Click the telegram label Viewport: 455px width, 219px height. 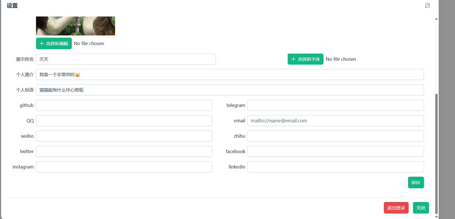pyautogui.click(x=236, y=106)
